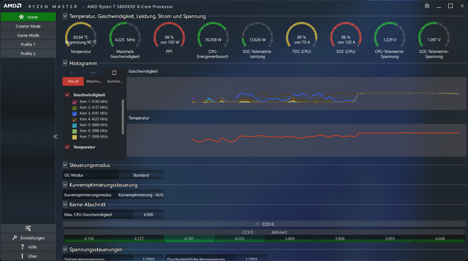This screenshot has width=468, height=261.
Task: Uncheck Kern 1 checkbox in histogram legend
Action: (x=75, y=102)
